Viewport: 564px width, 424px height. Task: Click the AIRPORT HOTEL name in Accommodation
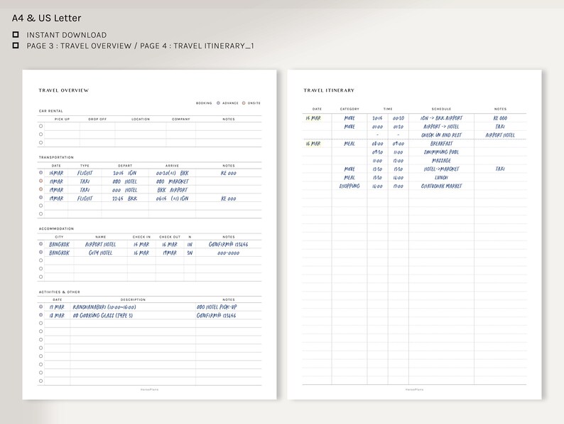pos(100,245)
